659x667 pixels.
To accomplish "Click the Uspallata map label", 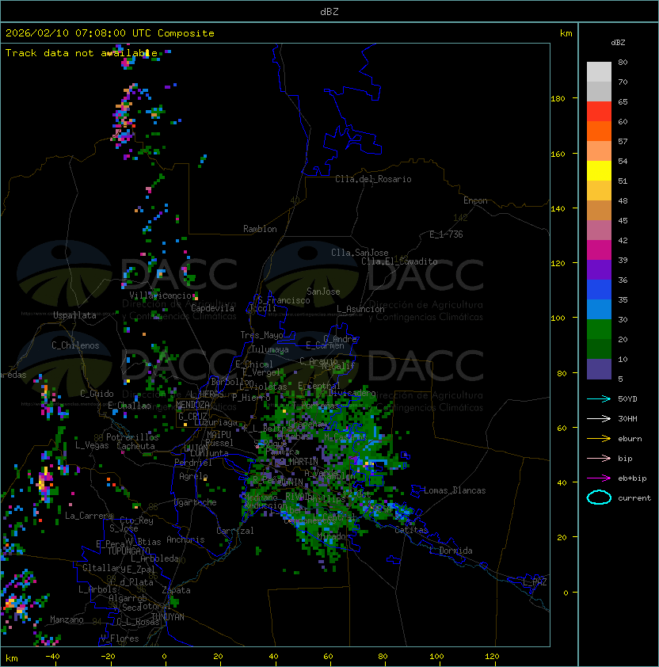I will pyautogui.click(x=74, y=315).
